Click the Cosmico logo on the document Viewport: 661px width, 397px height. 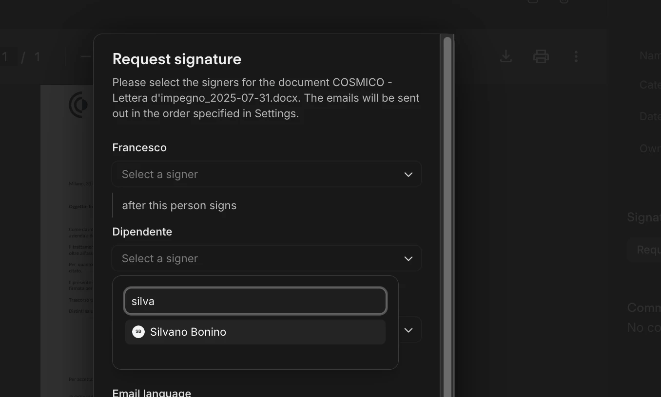tap(78, 105)
